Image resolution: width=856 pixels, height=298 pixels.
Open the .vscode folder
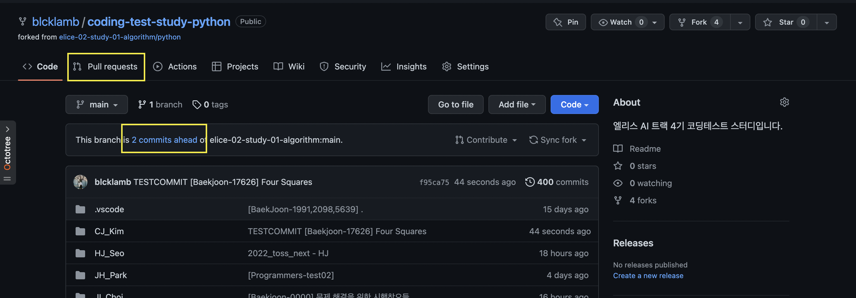(109, 209)
